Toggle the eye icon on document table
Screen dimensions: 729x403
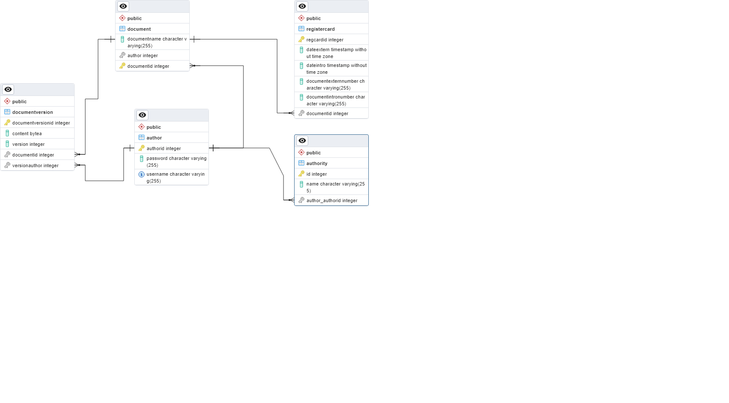click(123, 6)
